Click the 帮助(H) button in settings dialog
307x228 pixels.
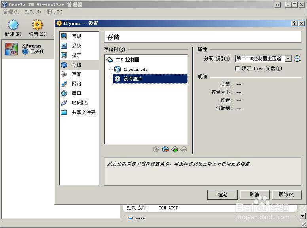click(x=286, y=195)
